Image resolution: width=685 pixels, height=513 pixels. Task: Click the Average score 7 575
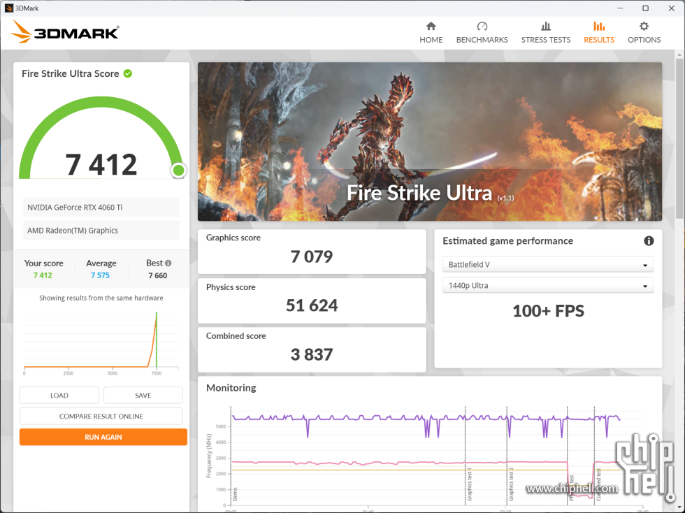click(100, 275)
